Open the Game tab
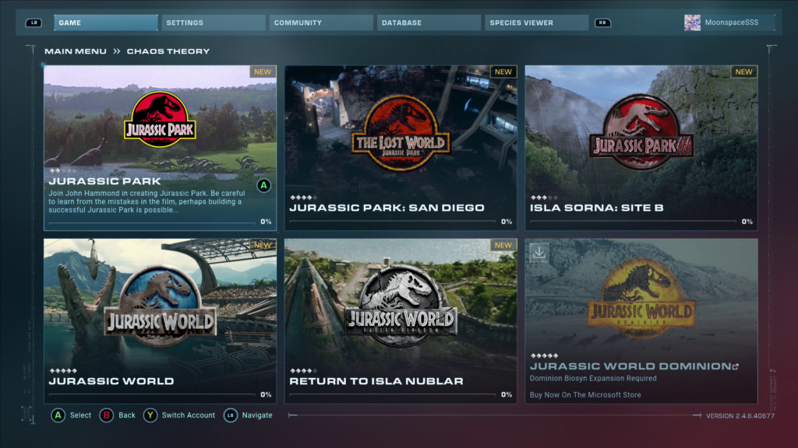The width and height of the screenshot is (798, 448). tap(106, 23)
